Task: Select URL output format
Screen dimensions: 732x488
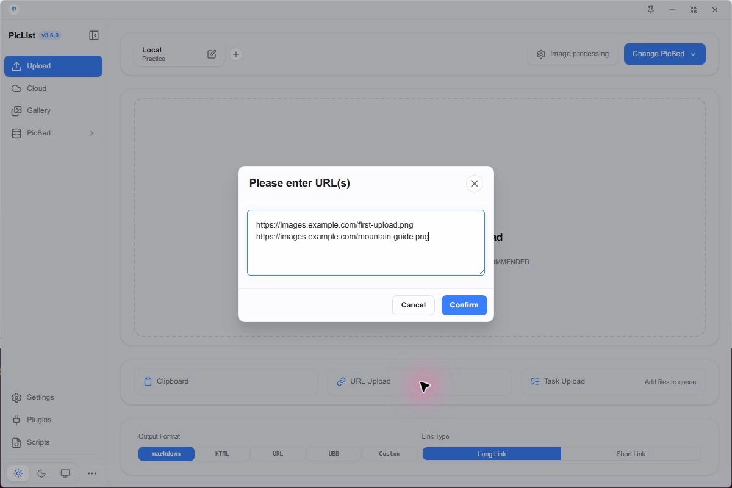Action: pyautogui.click(x=278, y=454)
